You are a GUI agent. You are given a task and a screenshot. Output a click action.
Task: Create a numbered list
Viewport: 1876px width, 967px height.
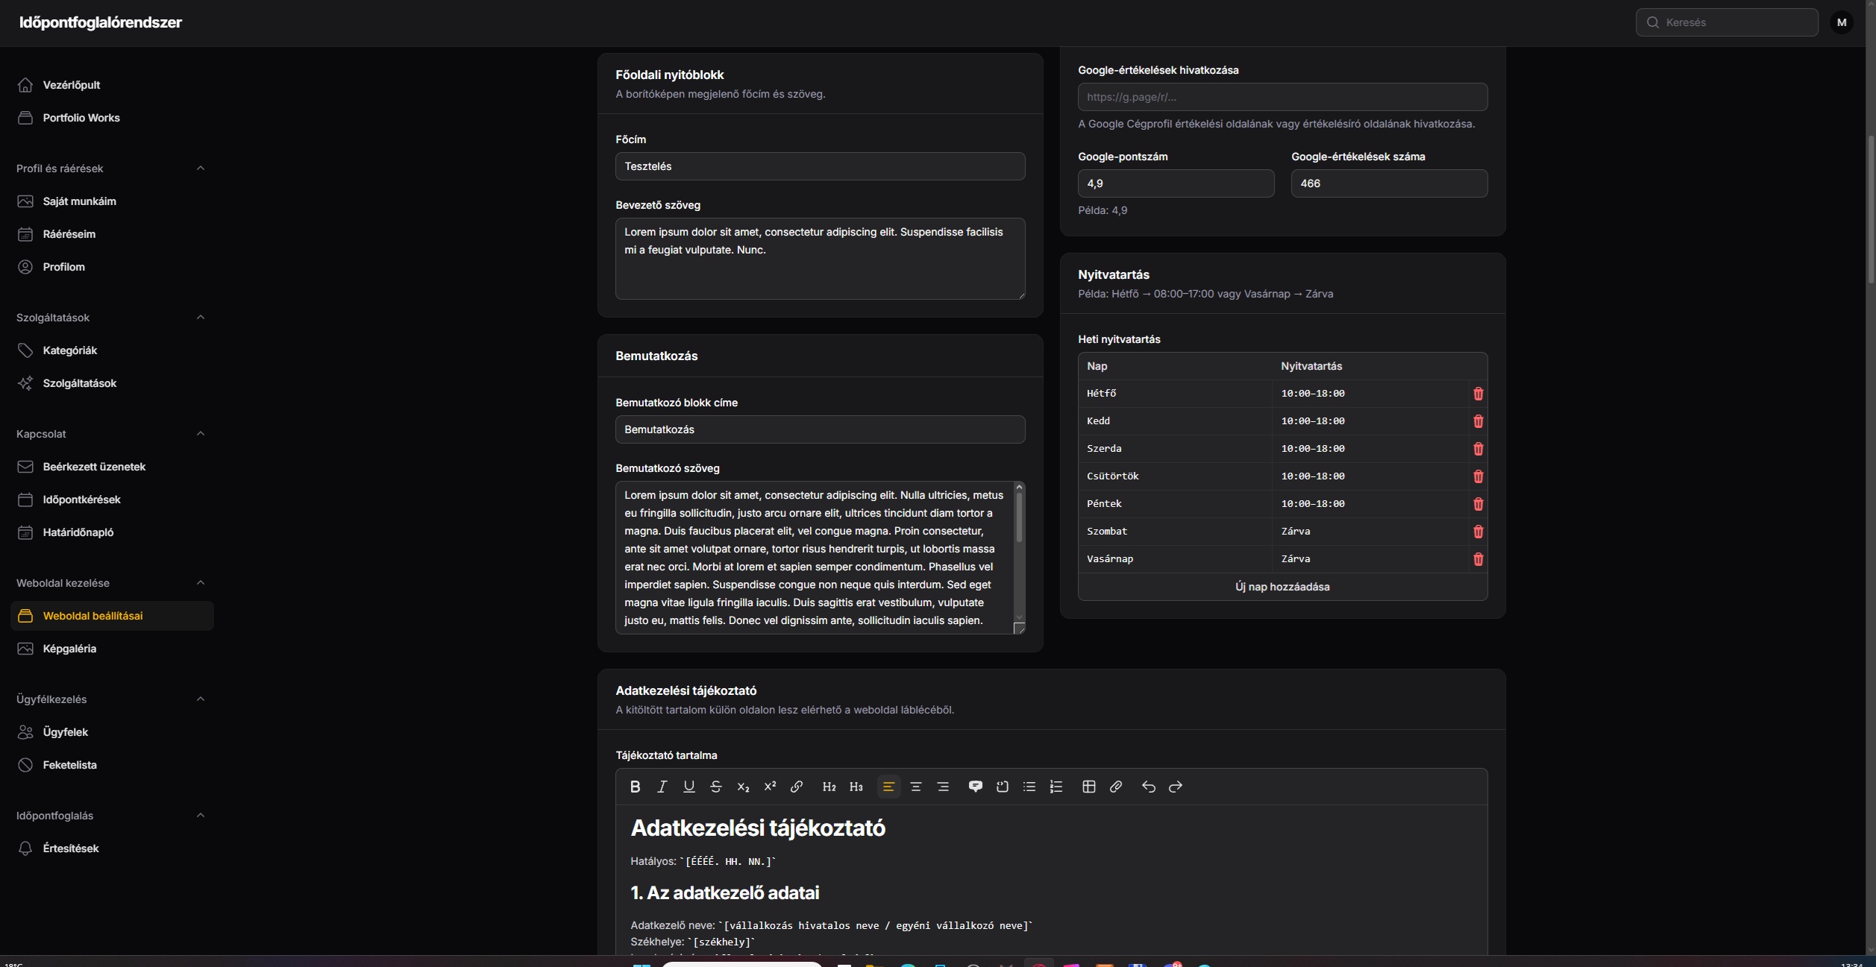[1056, 787]
